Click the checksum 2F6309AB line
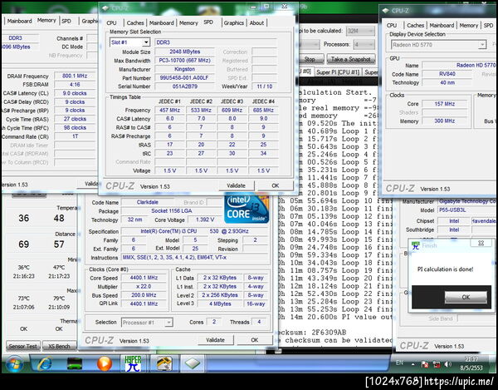The image size is (498, 390). coord(311,333)
